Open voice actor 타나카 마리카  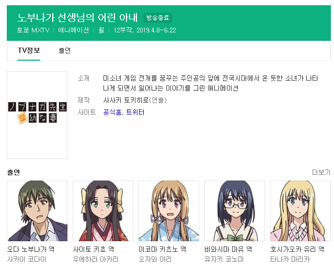(290, 260)
